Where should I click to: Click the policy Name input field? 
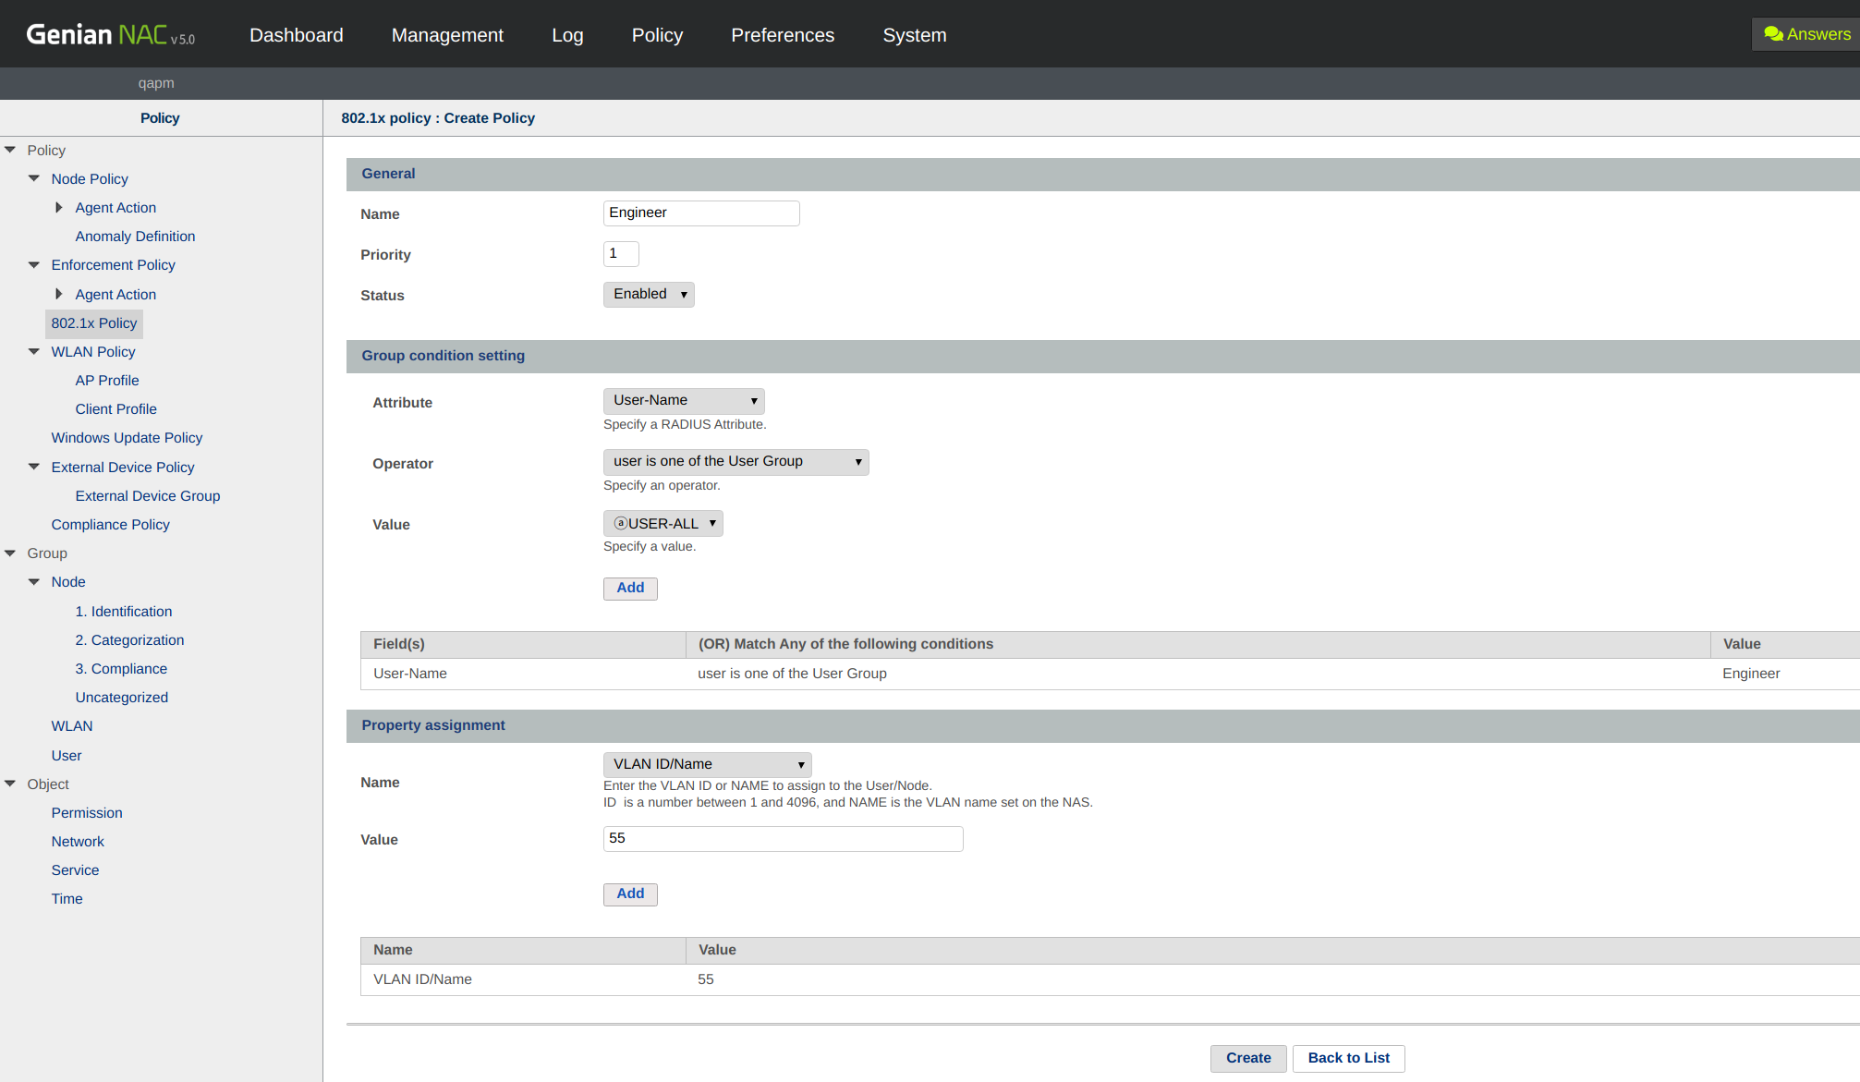point(700,213)
